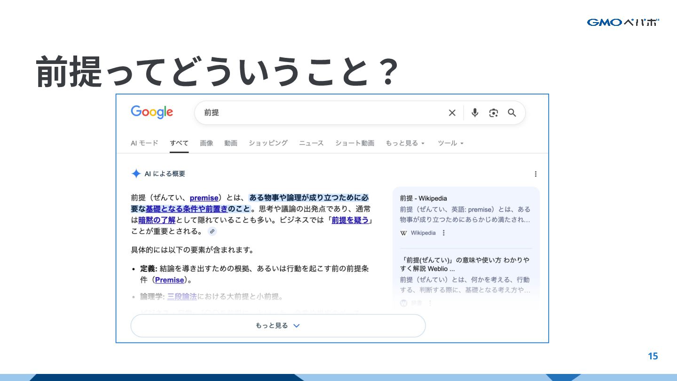677x381 pixels.
Task: Click the slide page number 15
Action: 653,356
